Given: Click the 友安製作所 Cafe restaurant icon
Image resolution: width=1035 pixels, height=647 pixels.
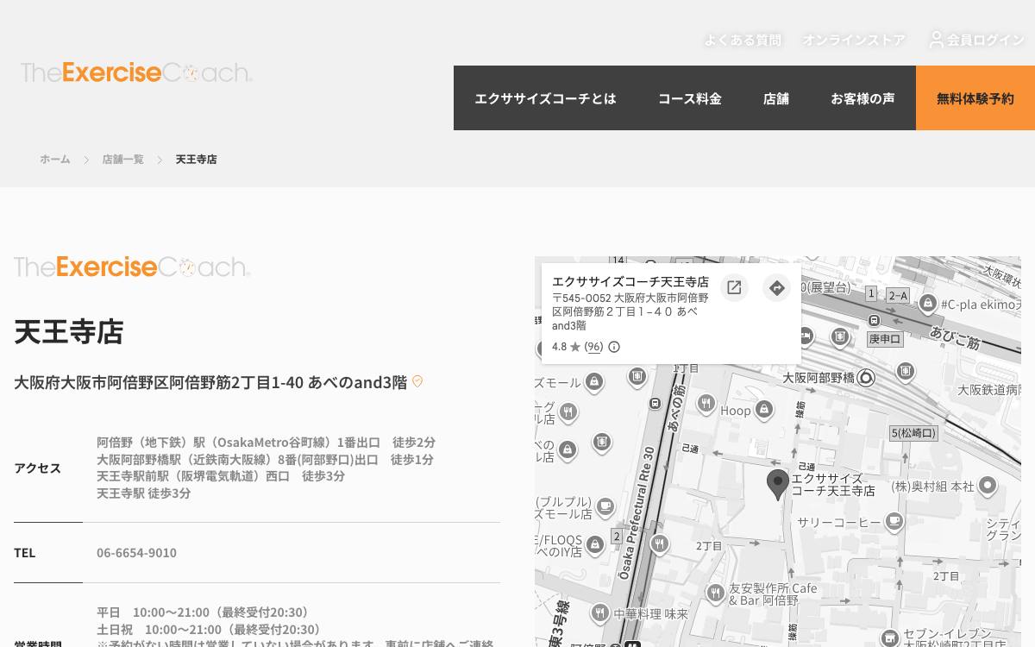Looking at the screenshot, I should [715, 593].
